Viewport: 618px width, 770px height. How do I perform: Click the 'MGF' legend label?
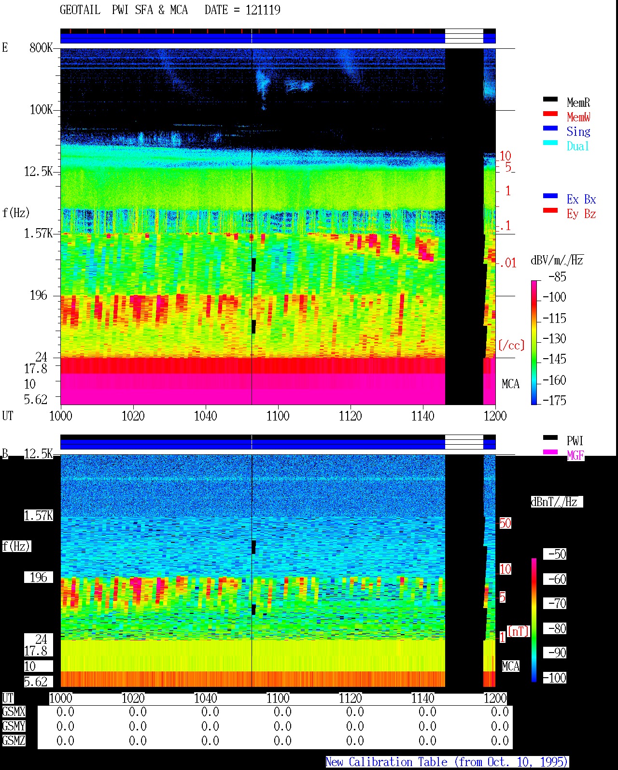pos(576,455)
